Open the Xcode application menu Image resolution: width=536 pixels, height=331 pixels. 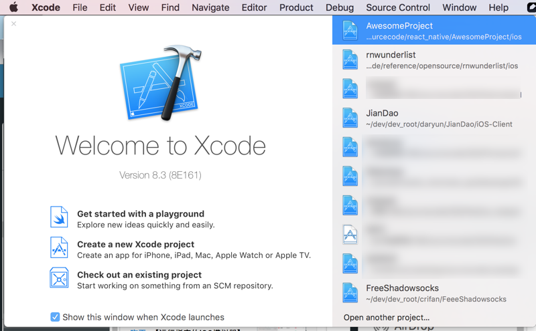point(46,7)
